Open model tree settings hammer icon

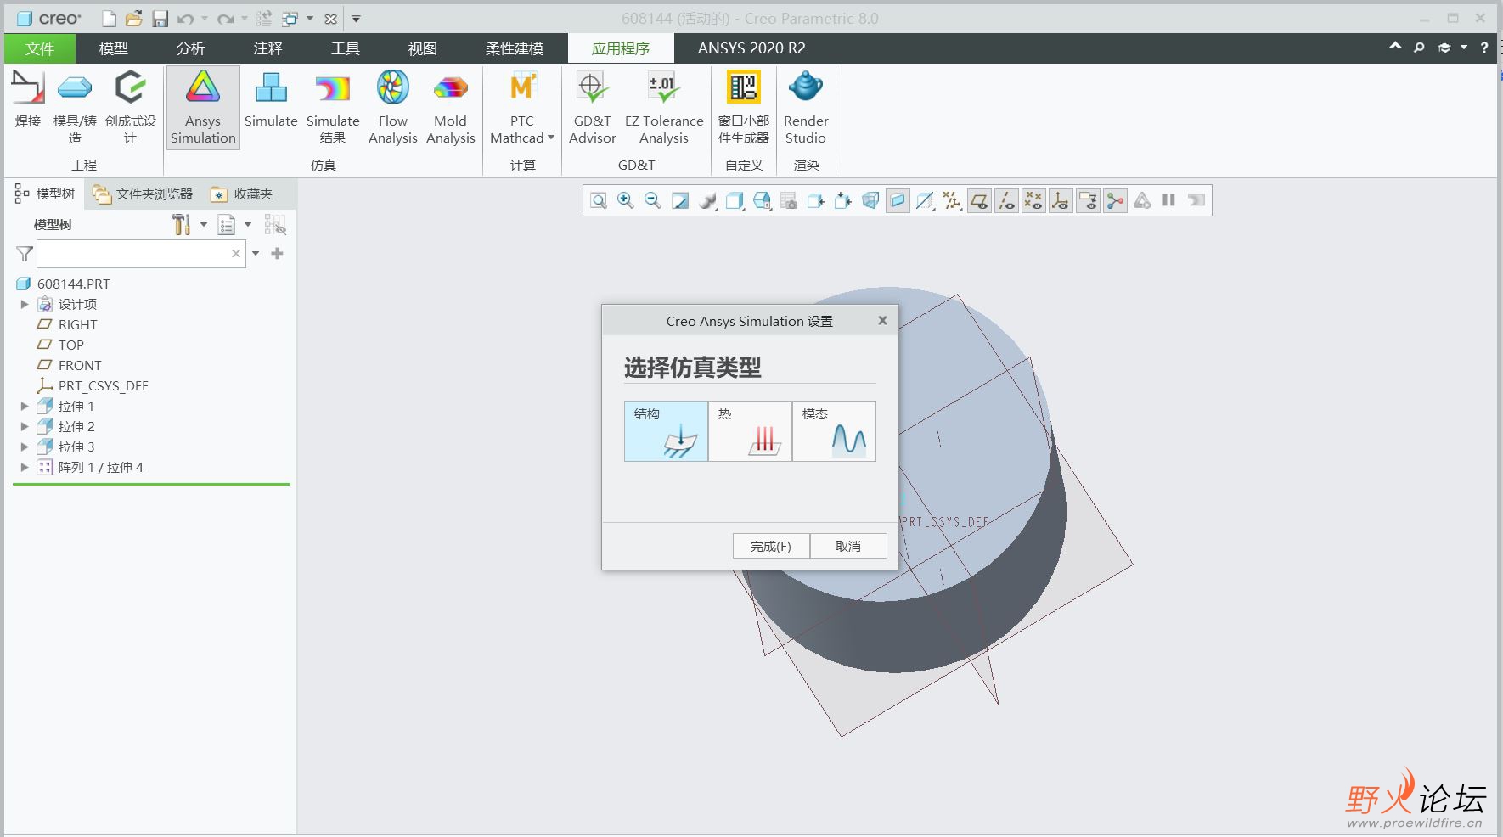(181, 225)
